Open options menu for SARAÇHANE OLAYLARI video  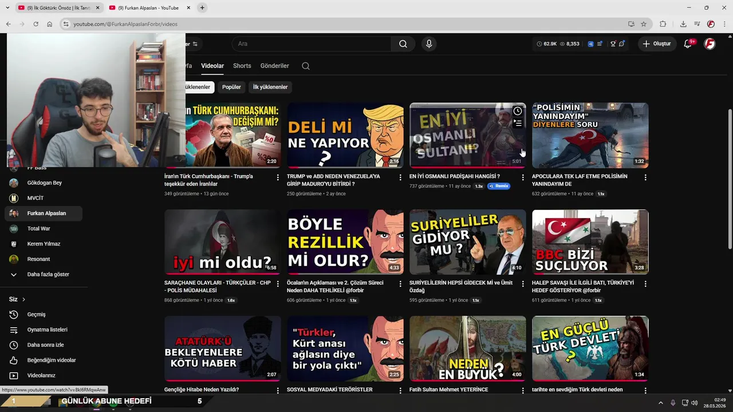pyautogui.click(x=278, y=284)
